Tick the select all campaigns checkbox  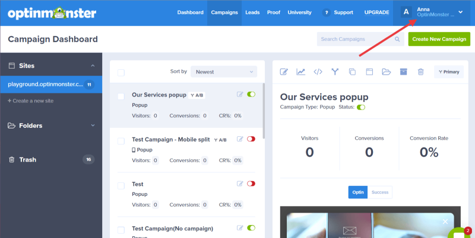pyautogui.click(x=121, y=72)
